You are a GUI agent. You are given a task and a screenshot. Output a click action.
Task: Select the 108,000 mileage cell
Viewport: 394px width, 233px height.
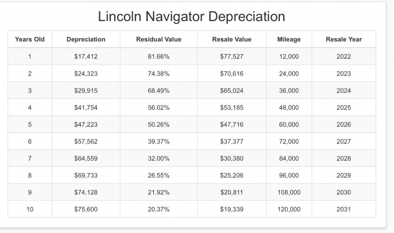pos(289,192)
